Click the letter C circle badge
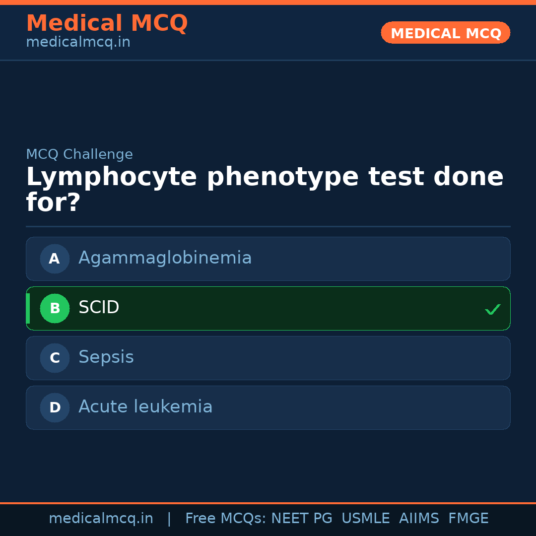 (55, 358)
